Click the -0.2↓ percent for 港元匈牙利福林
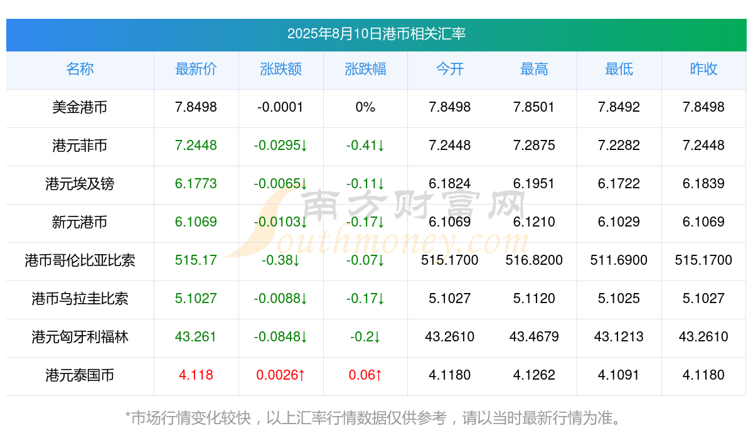Screen dimensions: 753x438 tap(365, 337)
